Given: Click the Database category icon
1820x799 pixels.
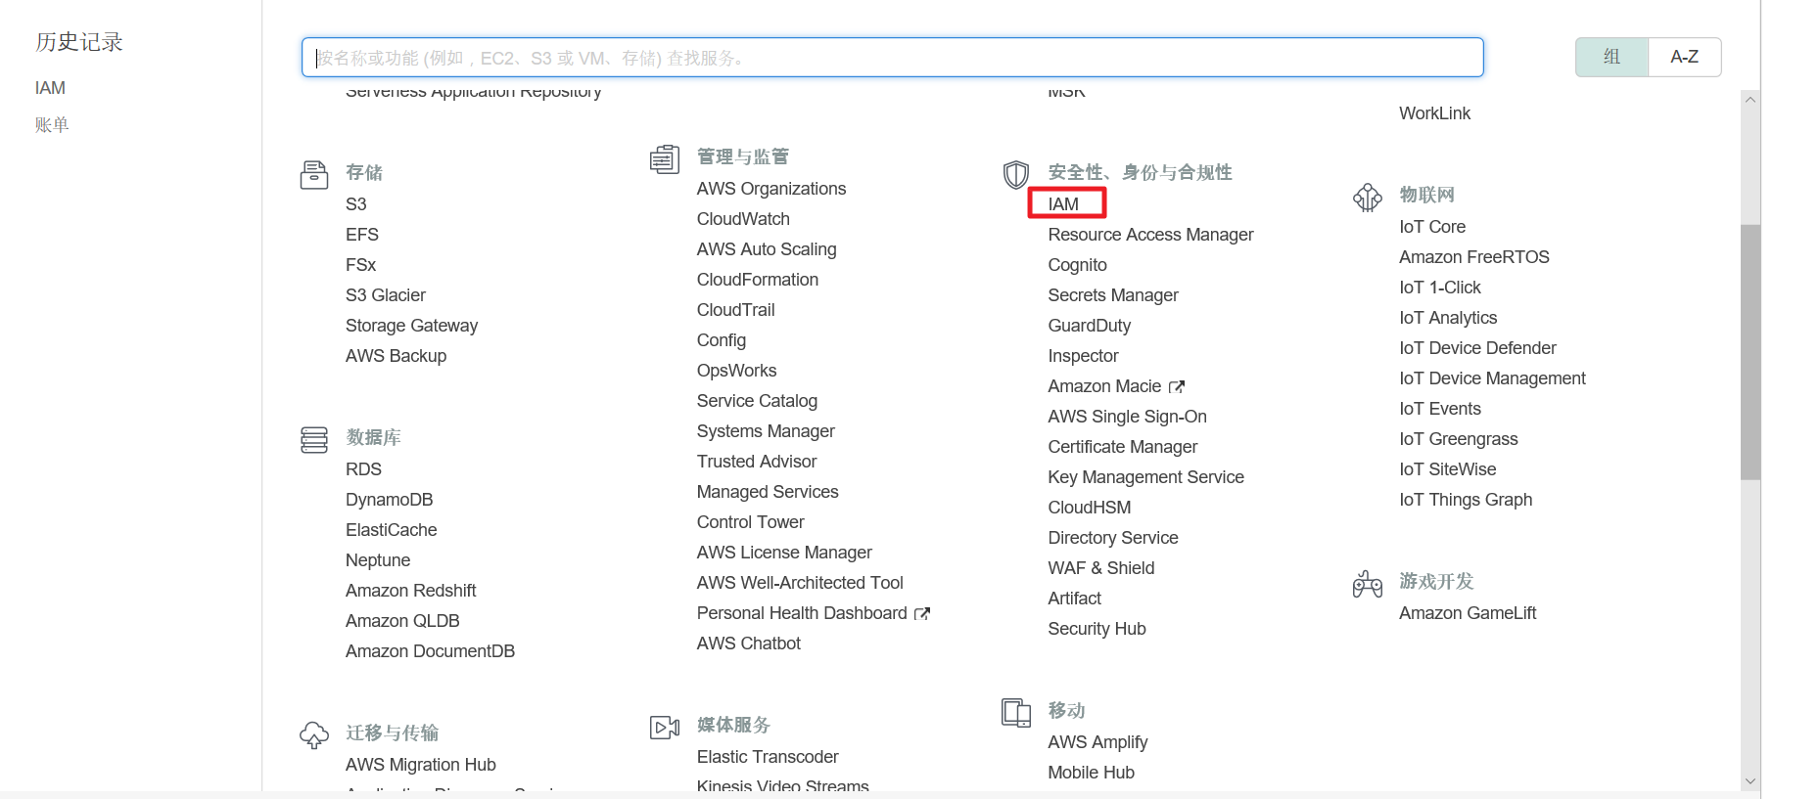Looking at the screenshot, I should coord(313,440).
